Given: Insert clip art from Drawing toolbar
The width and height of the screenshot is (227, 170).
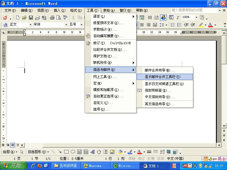Looking at the screenshot, I should pyautogui.click(x=106, y=152).
